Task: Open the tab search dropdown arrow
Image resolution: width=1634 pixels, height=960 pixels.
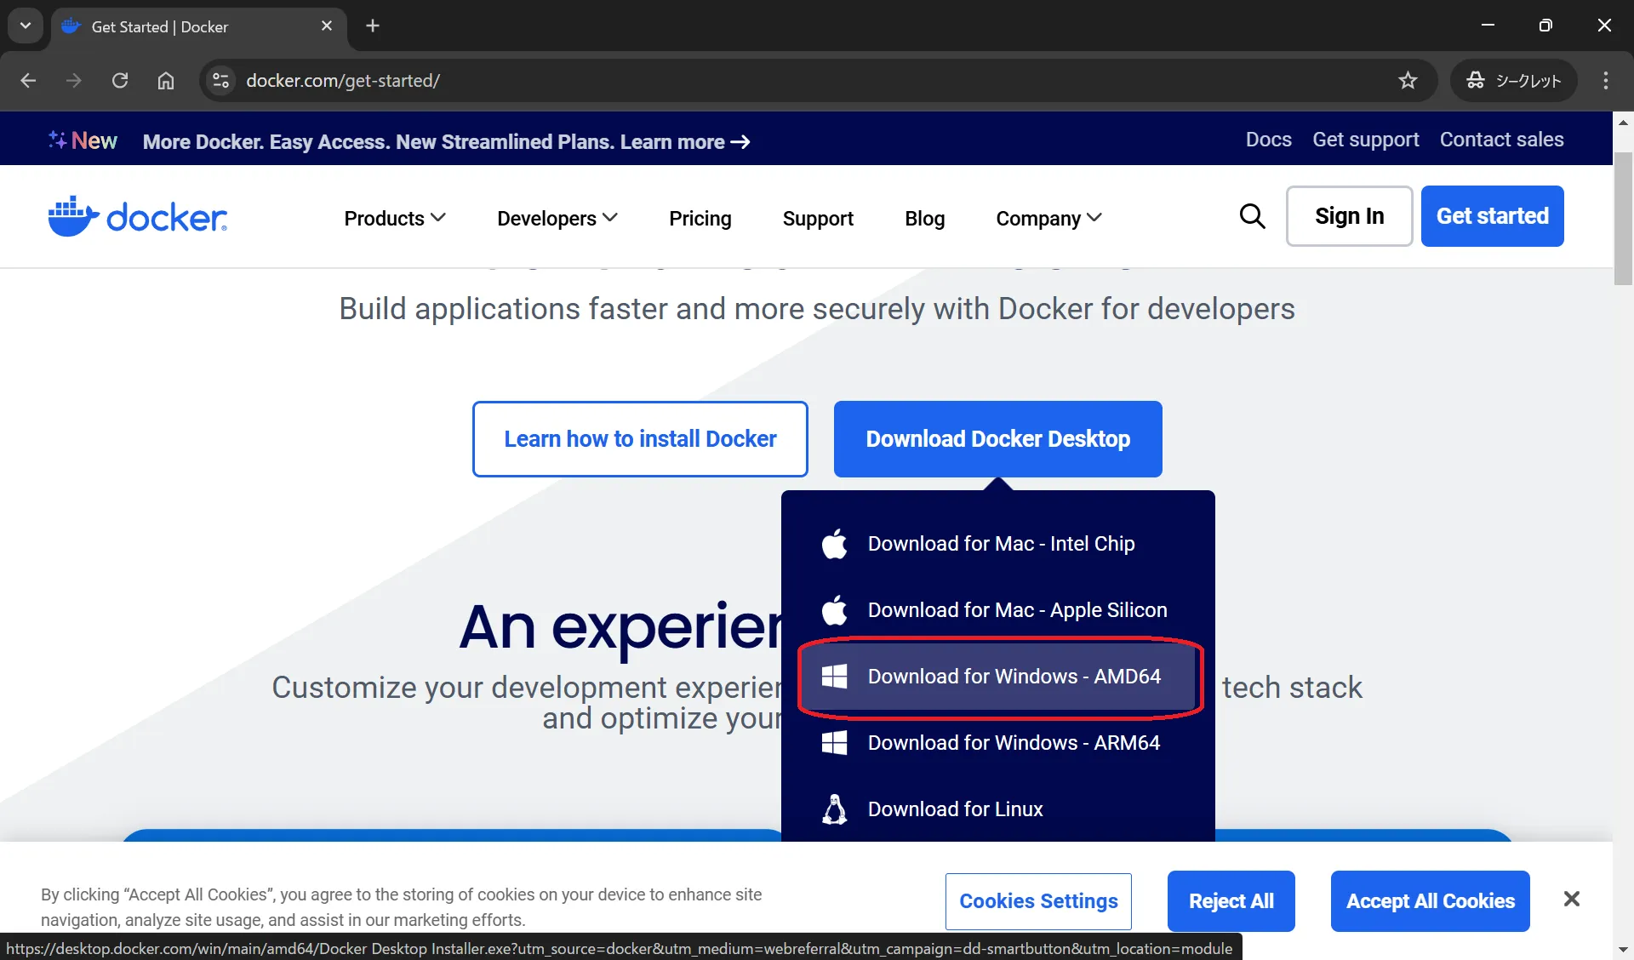Action: (26, 26)
